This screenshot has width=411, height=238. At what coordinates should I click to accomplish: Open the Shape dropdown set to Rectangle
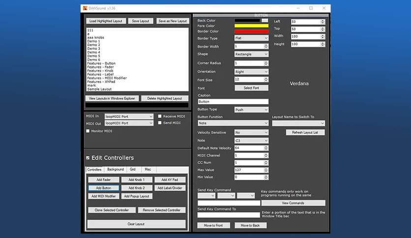tap(251, 54)
